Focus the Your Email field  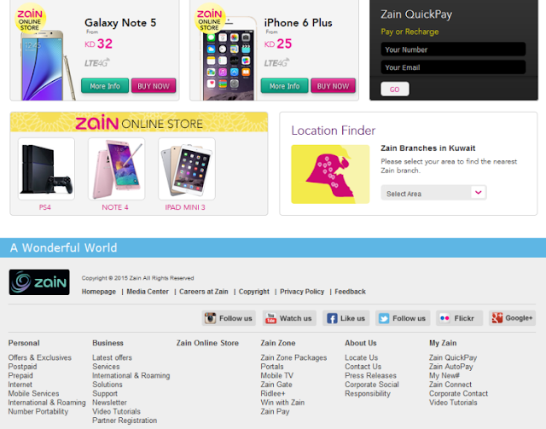[453, 67]
